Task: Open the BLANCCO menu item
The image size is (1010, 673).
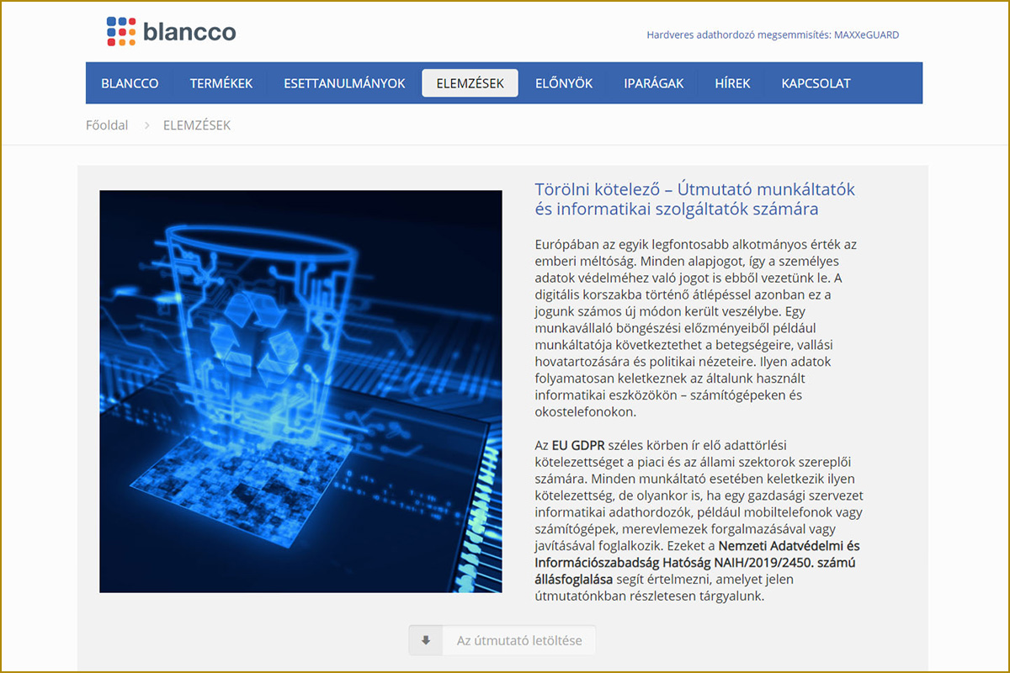Action: click(x=130, y=83)
